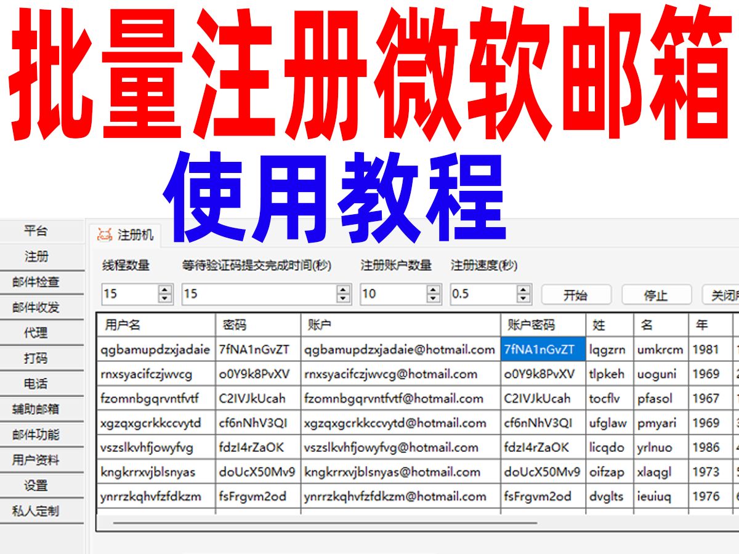This screenshot has width=739, height=554.
Task: Open the 注册 sidebar item
Action: point(36,257)
